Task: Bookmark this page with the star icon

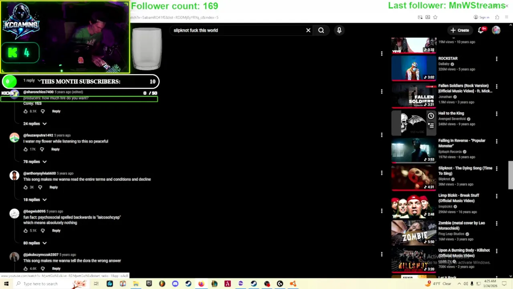Action: 435,17
